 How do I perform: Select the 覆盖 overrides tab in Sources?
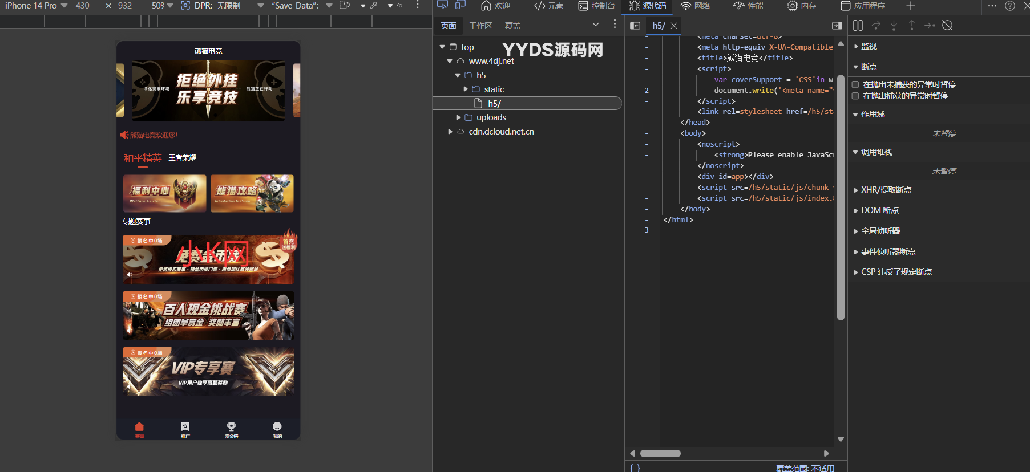(x=512, y=26)
